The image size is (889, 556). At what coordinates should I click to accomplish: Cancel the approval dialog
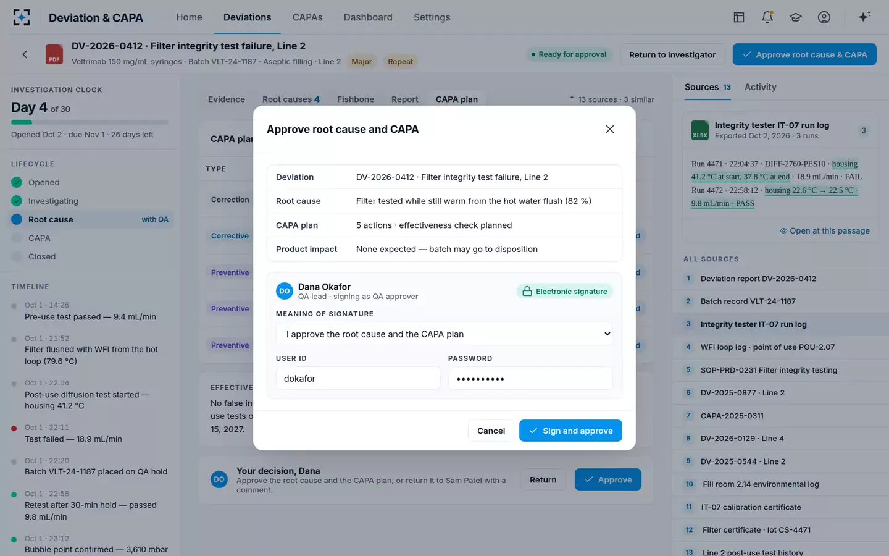click(x=491, y=431)
